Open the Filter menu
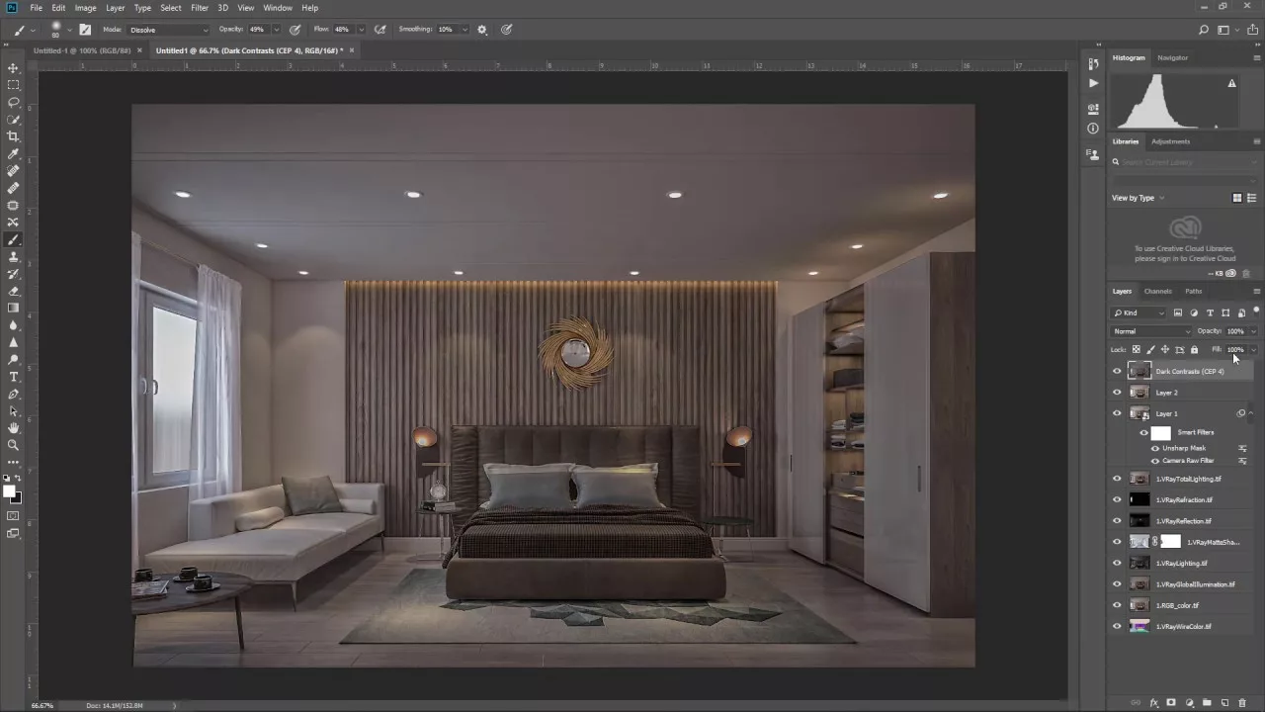This screenshot has height=712, width=1265. tap(200, 8)
